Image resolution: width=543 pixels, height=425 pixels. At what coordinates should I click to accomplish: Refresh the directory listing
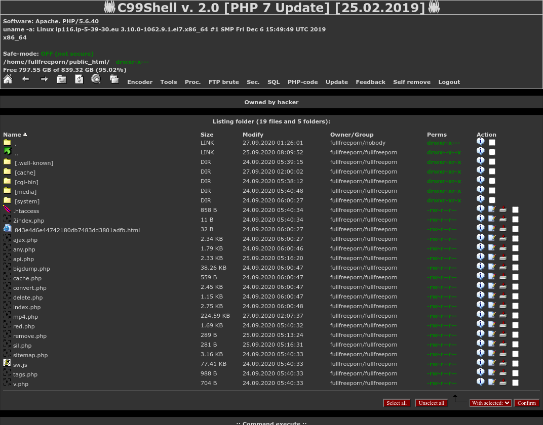(x=79, y=79)
